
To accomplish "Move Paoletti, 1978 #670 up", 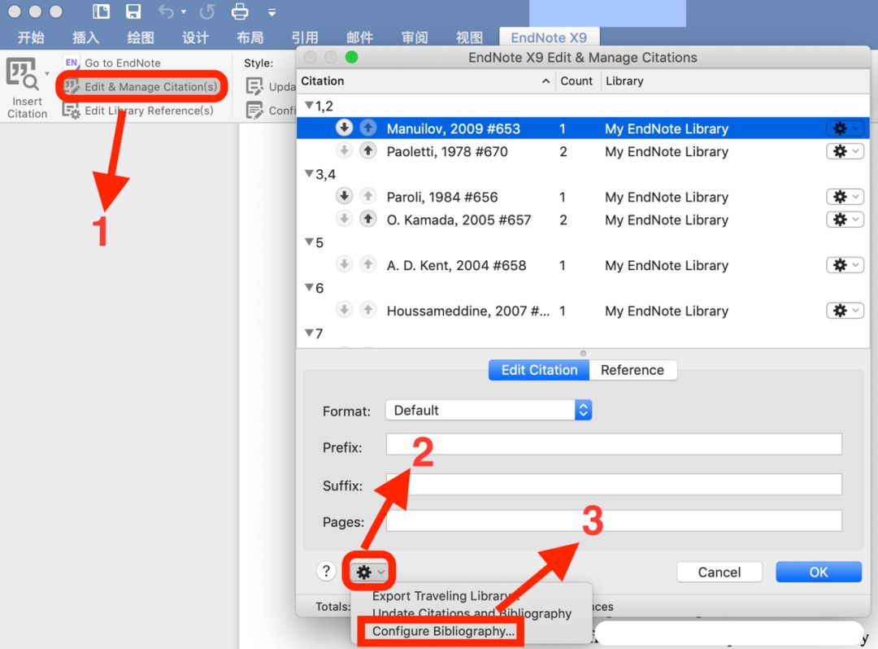I will click(368, 150).
